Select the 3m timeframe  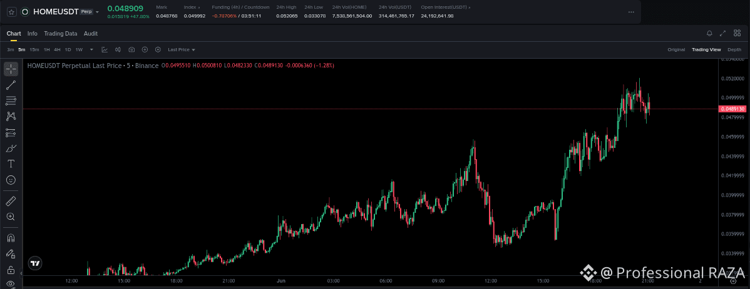point(11,49)
